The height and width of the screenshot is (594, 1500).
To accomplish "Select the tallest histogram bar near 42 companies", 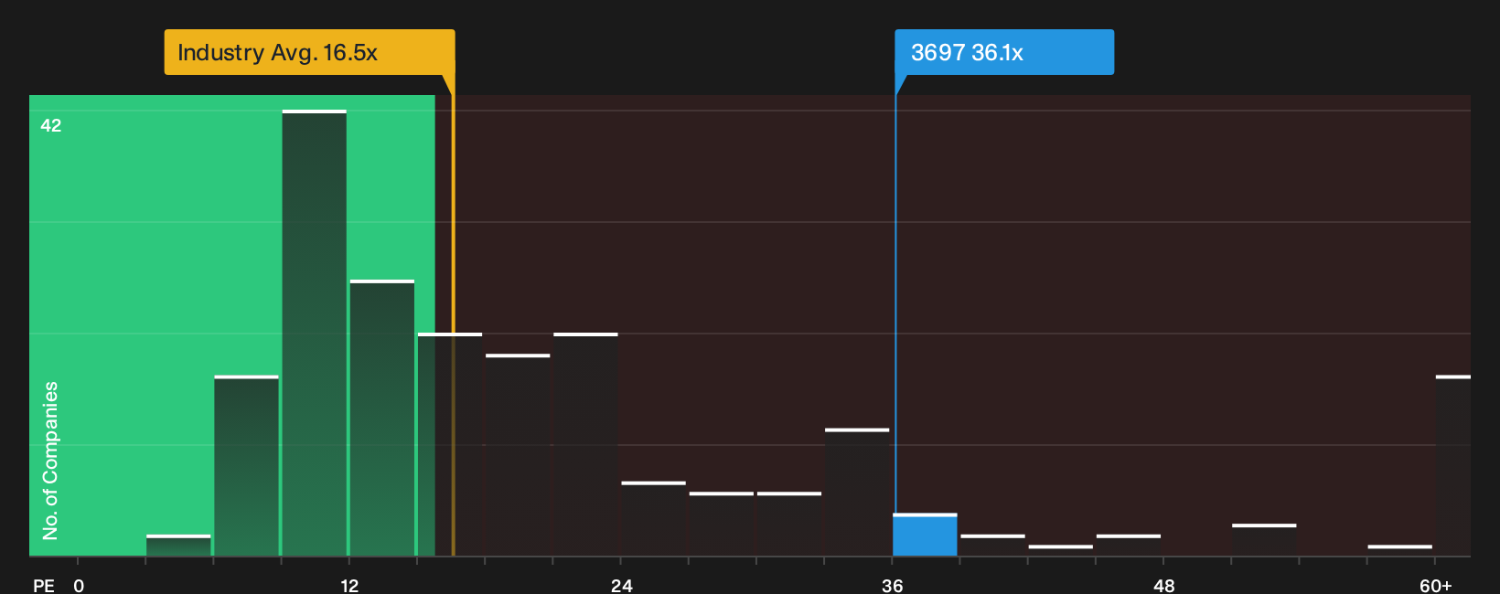I will point(315,333).
